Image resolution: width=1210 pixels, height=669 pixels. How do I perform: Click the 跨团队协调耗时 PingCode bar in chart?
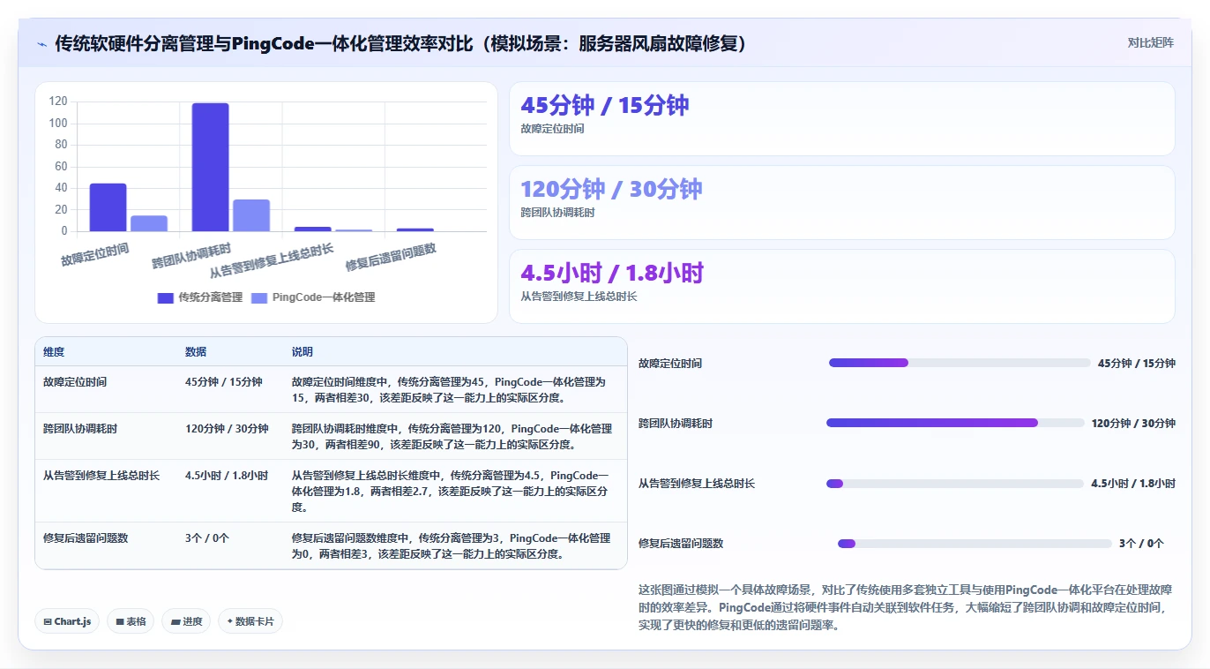coord(251,215)
